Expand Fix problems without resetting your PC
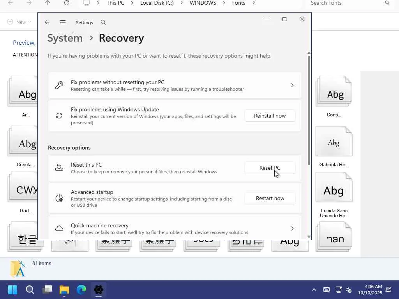This screenshot has height=299, width=399. (292, 85)
